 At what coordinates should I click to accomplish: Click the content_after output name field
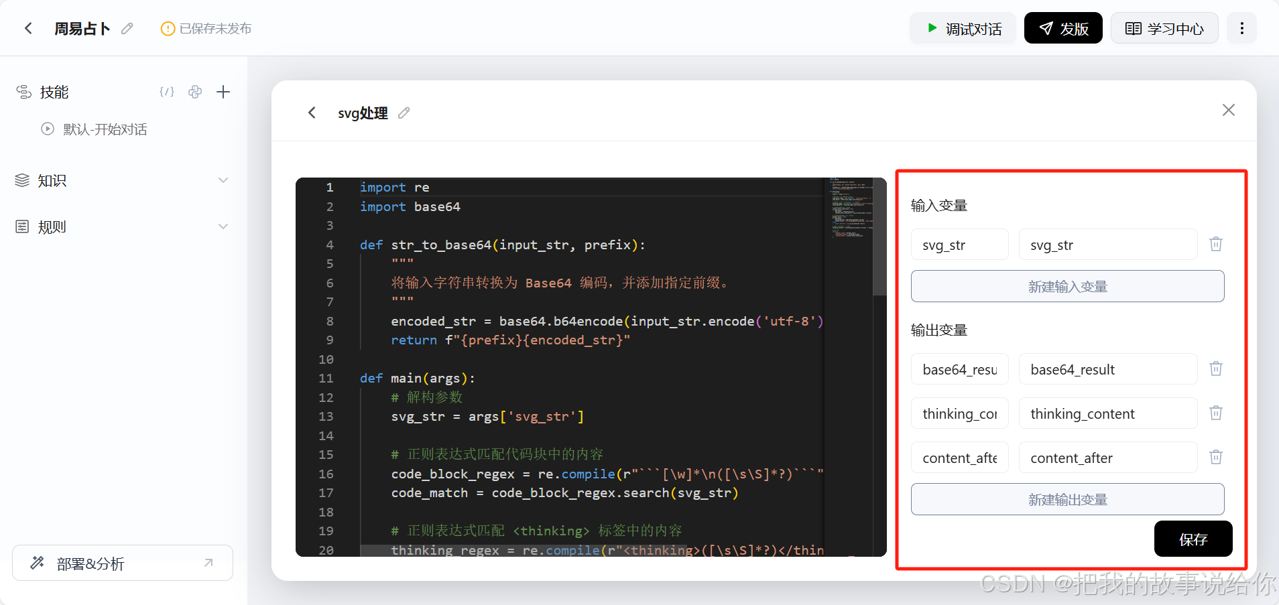click(959, 458)
